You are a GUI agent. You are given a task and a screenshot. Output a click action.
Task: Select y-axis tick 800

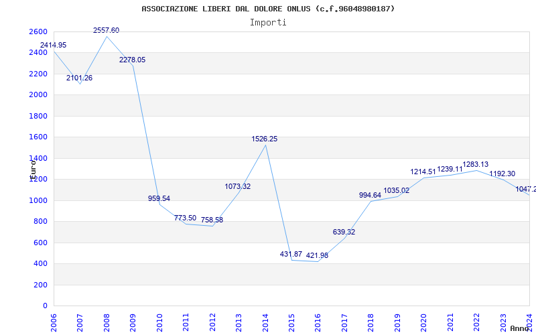(42, 222)
